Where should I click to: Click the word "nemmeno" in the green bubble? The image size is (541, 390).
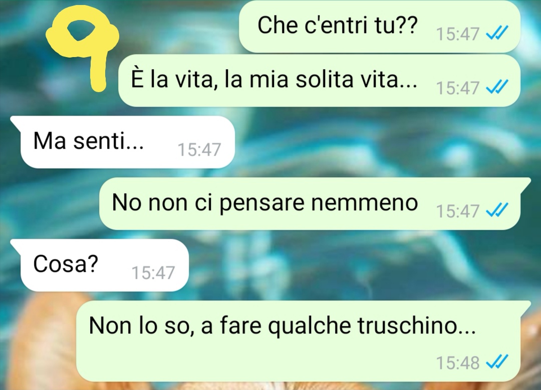[365, 203]
